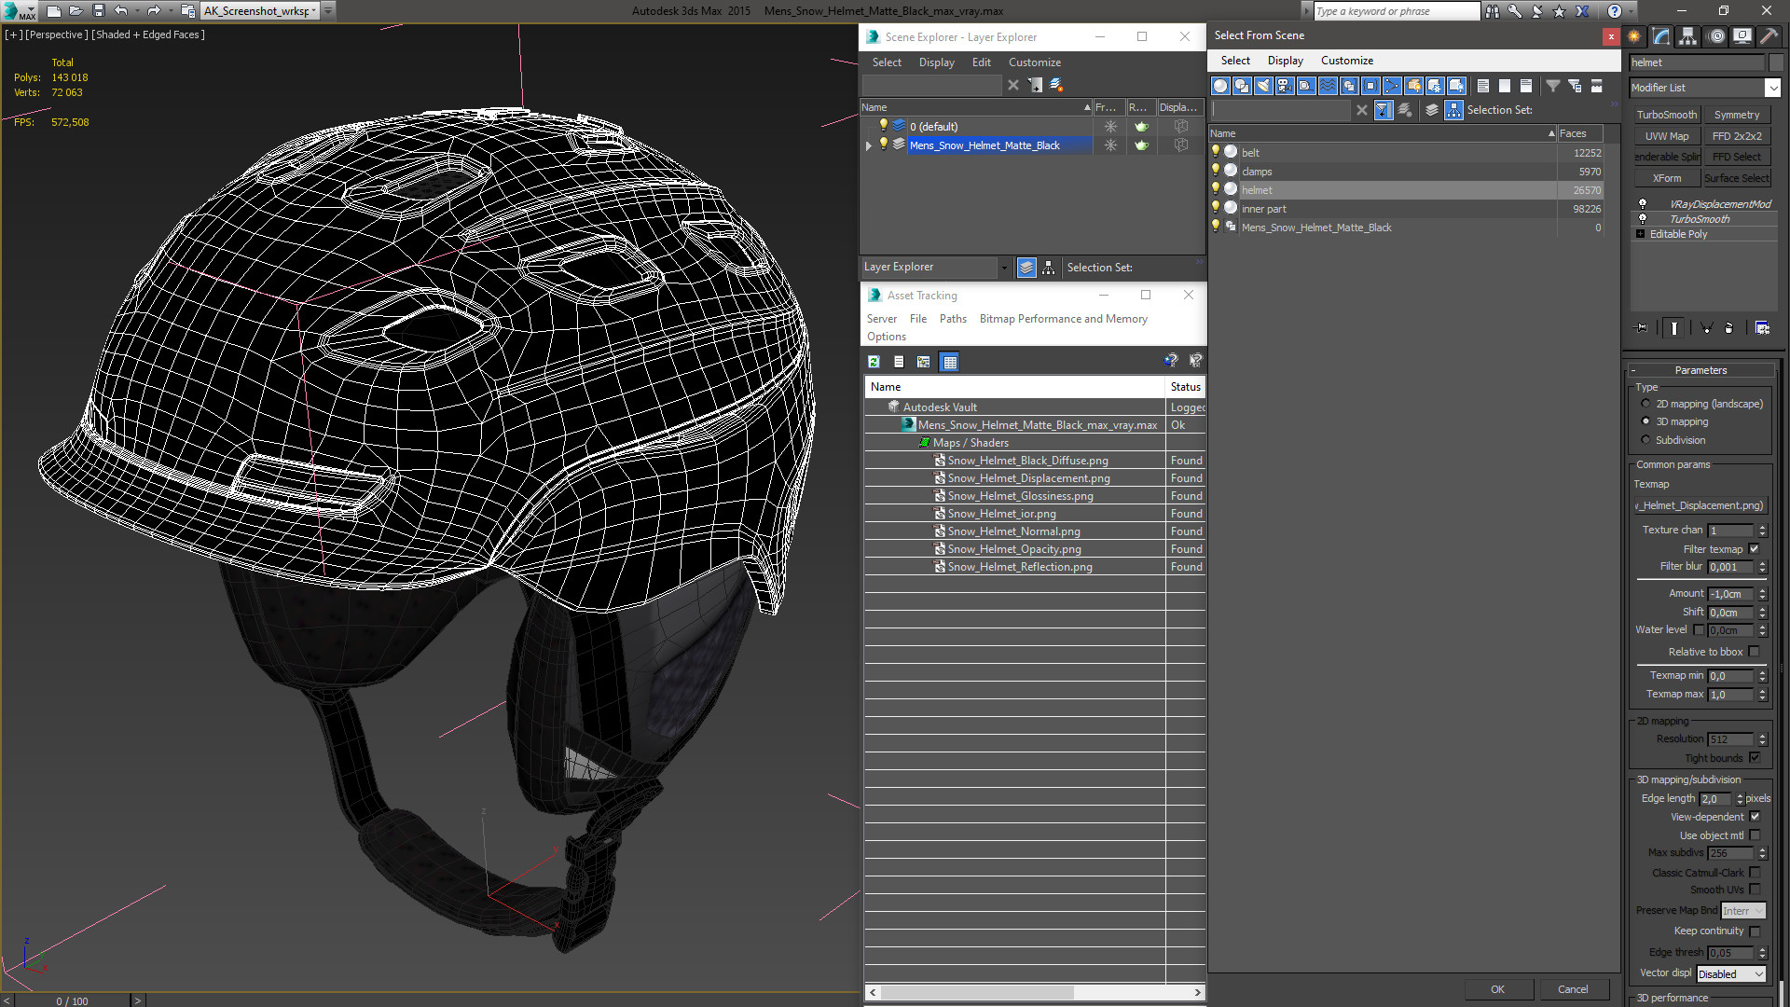Toggle Display Bone Objects filter icon
This screenshot has height=1007, width=1790.
pyautogui.click(x=1392, y=86)
